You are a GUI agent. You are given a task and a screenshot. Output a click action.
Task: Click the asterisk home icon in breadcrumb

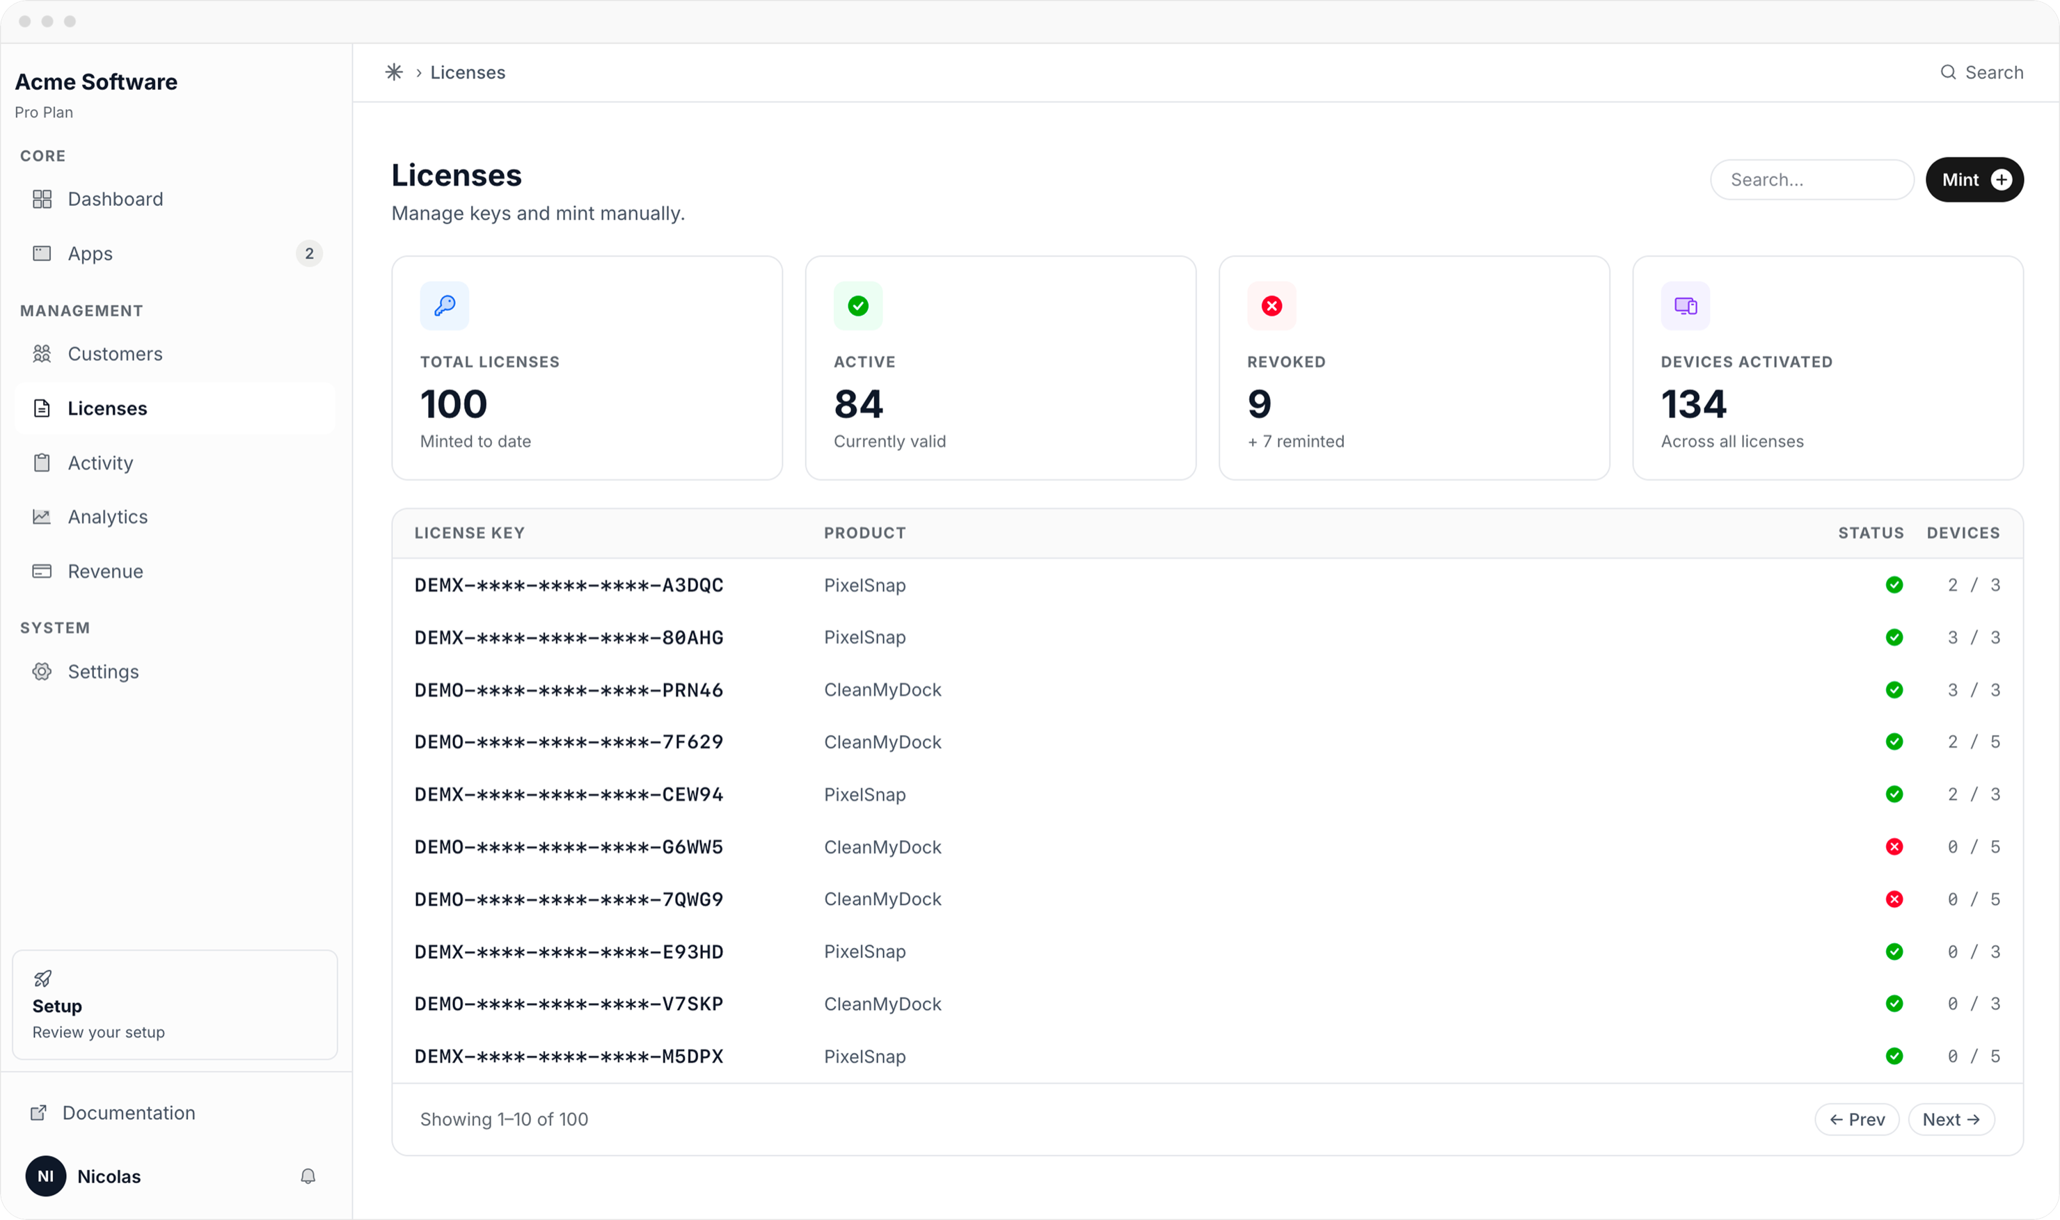click(x=394, y=72)
